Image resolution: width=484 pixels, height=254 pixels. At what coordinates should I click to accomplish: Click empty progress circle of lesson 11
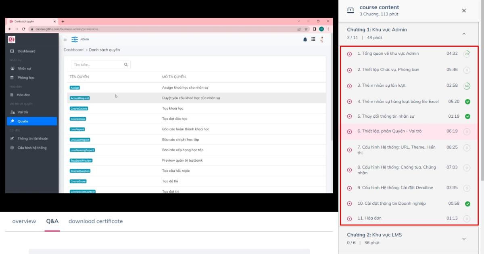pyautogui.click(x=467, y=219)
